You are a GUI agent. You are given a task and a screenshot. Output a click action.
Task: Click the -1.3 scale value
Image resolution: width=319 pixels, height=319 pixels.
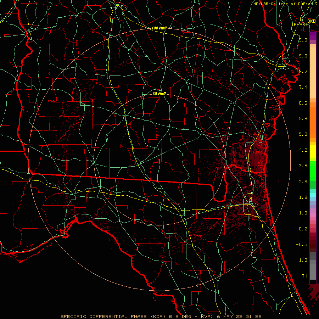302,260
